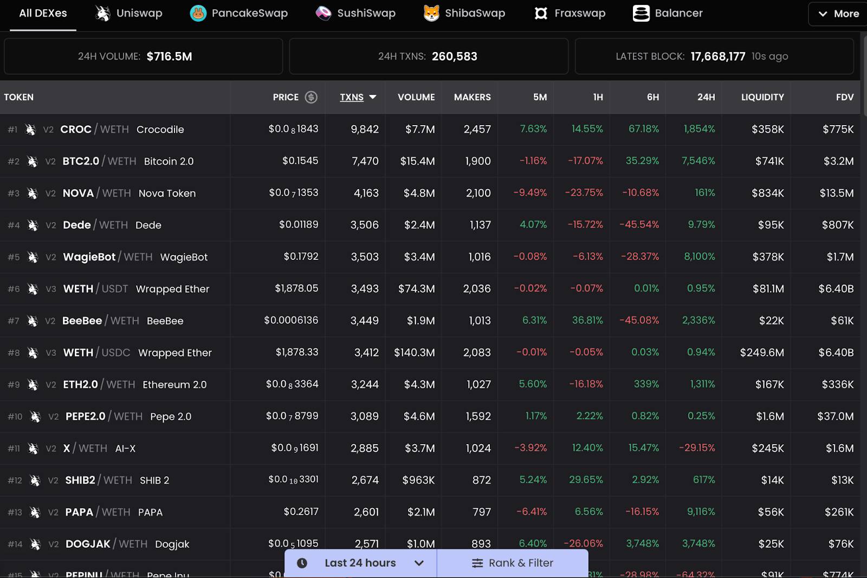This screenshot has width=867, height=578.
Task: Open BeeBee / WETH pair row
Action: point(430,321)
